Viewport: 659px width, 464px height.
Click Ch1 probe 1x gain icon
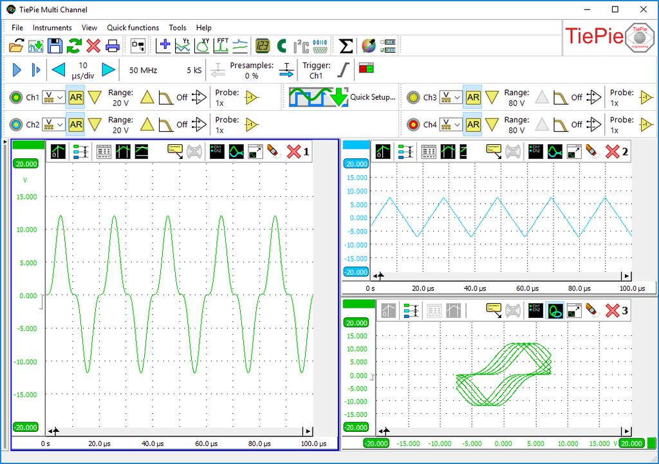[252, 98]
